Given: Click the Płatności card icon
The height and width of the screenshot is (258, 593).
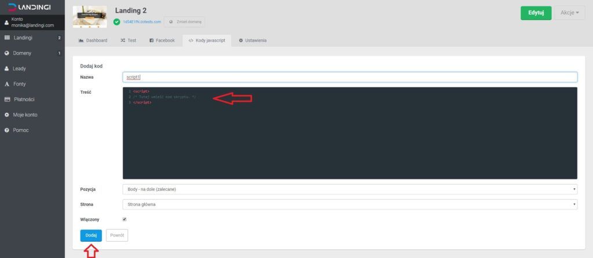Looking at the screenshot, I should click(x=6, y=99).
